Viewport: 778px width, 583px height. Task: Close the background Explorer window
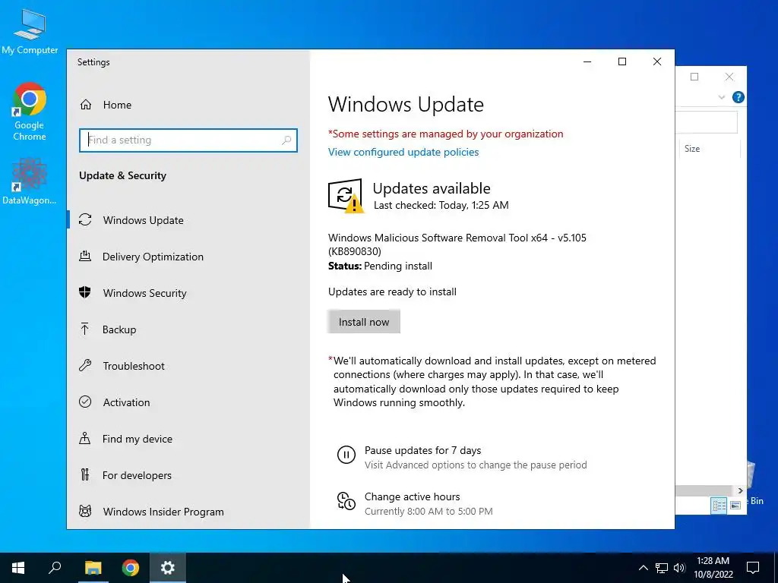pyautogui.click(x=729, y=77)
